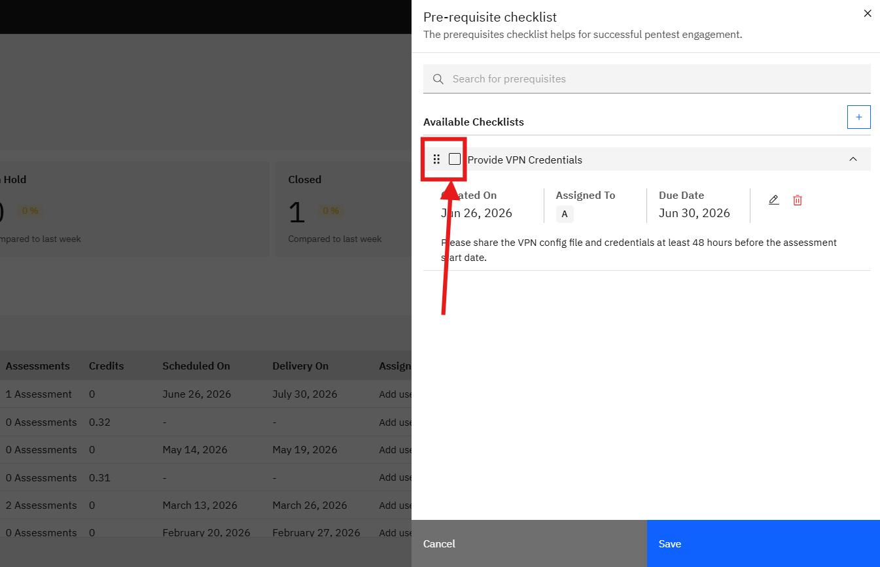This screenshot has height=567, width=880.
Task: Click the 1 Assessment cell
Action: [39, 394]
